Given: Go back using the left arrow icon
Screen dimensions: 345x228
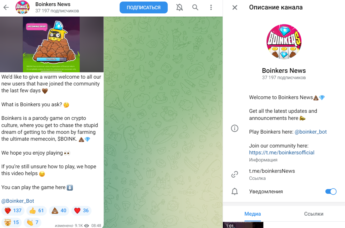Looking at the screenshot, I should 6,7.
